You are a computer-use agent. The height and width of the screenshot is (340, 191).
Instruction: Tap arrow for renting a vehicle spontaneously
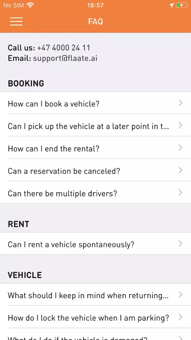(180, 244)
